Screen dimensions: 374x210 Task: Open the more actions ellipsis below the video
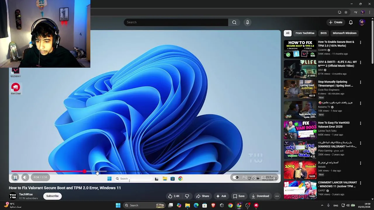pyautogui.click(x=277, y=196)
